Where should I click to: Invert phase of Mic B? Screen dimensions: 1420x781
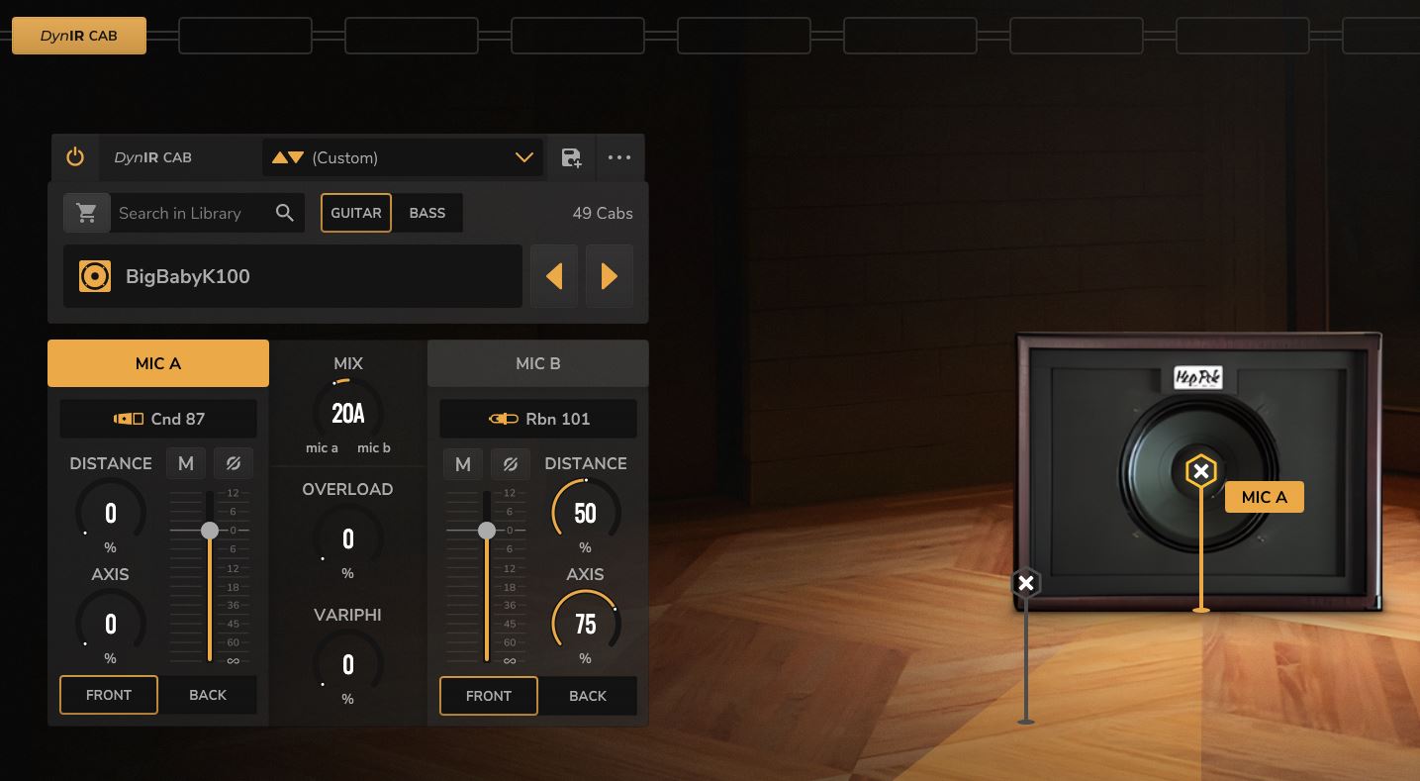(x=511, y=463)
